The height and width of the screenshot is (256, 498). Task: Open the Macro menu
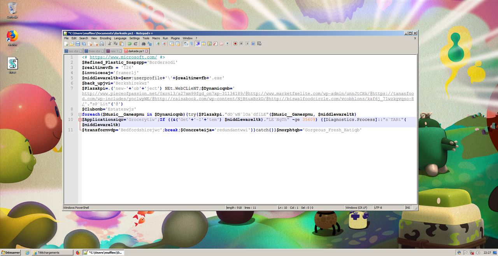(x=156, y=38)
